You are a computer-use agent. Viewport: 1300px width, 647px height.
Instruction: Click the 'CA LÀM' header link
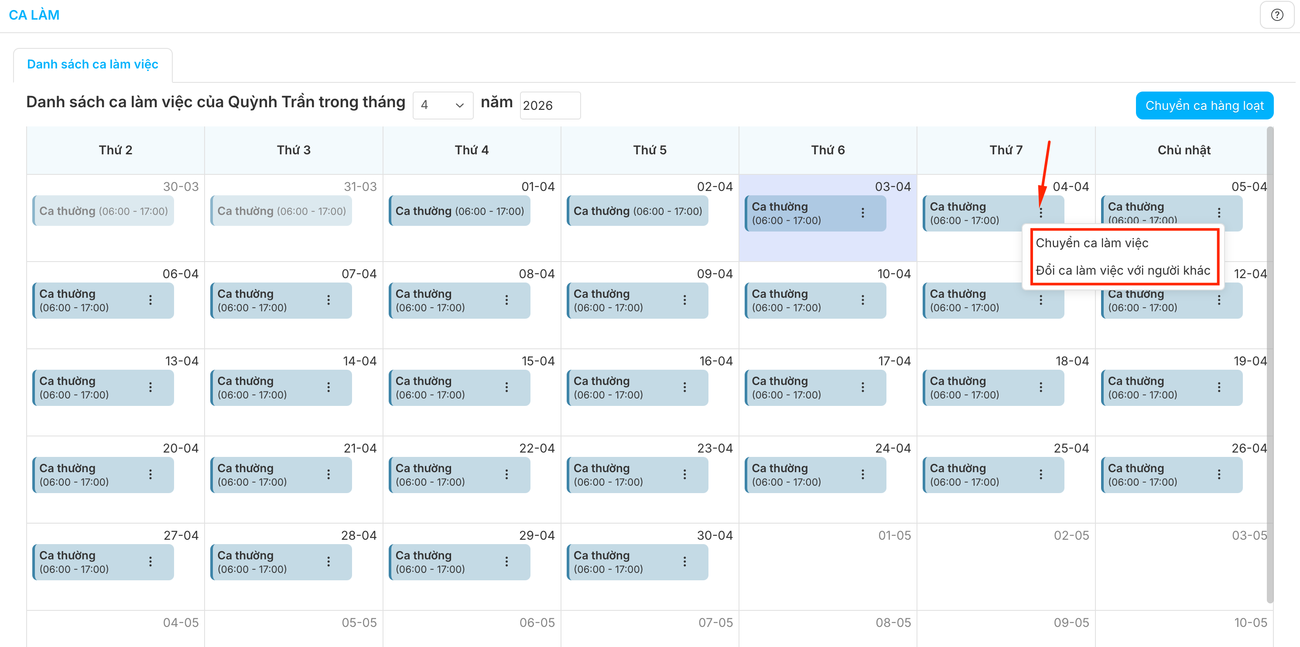coord(34,15)
